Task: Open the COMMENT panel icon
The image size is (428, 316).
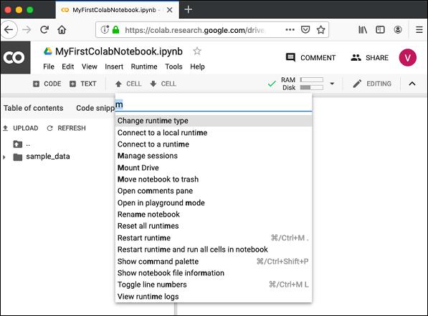Action: (x=290, y=57)
